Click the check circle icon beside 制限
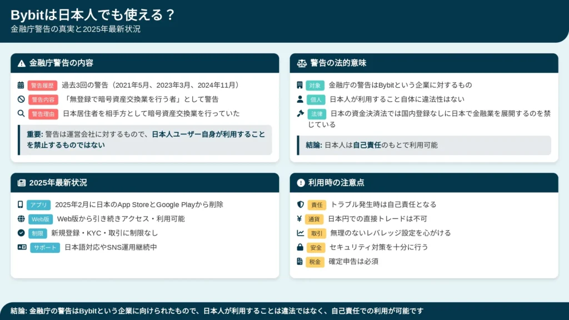Image resolution: width=569 pixels, height=320 pixels. pyautogui.click(x=21, y=233)
